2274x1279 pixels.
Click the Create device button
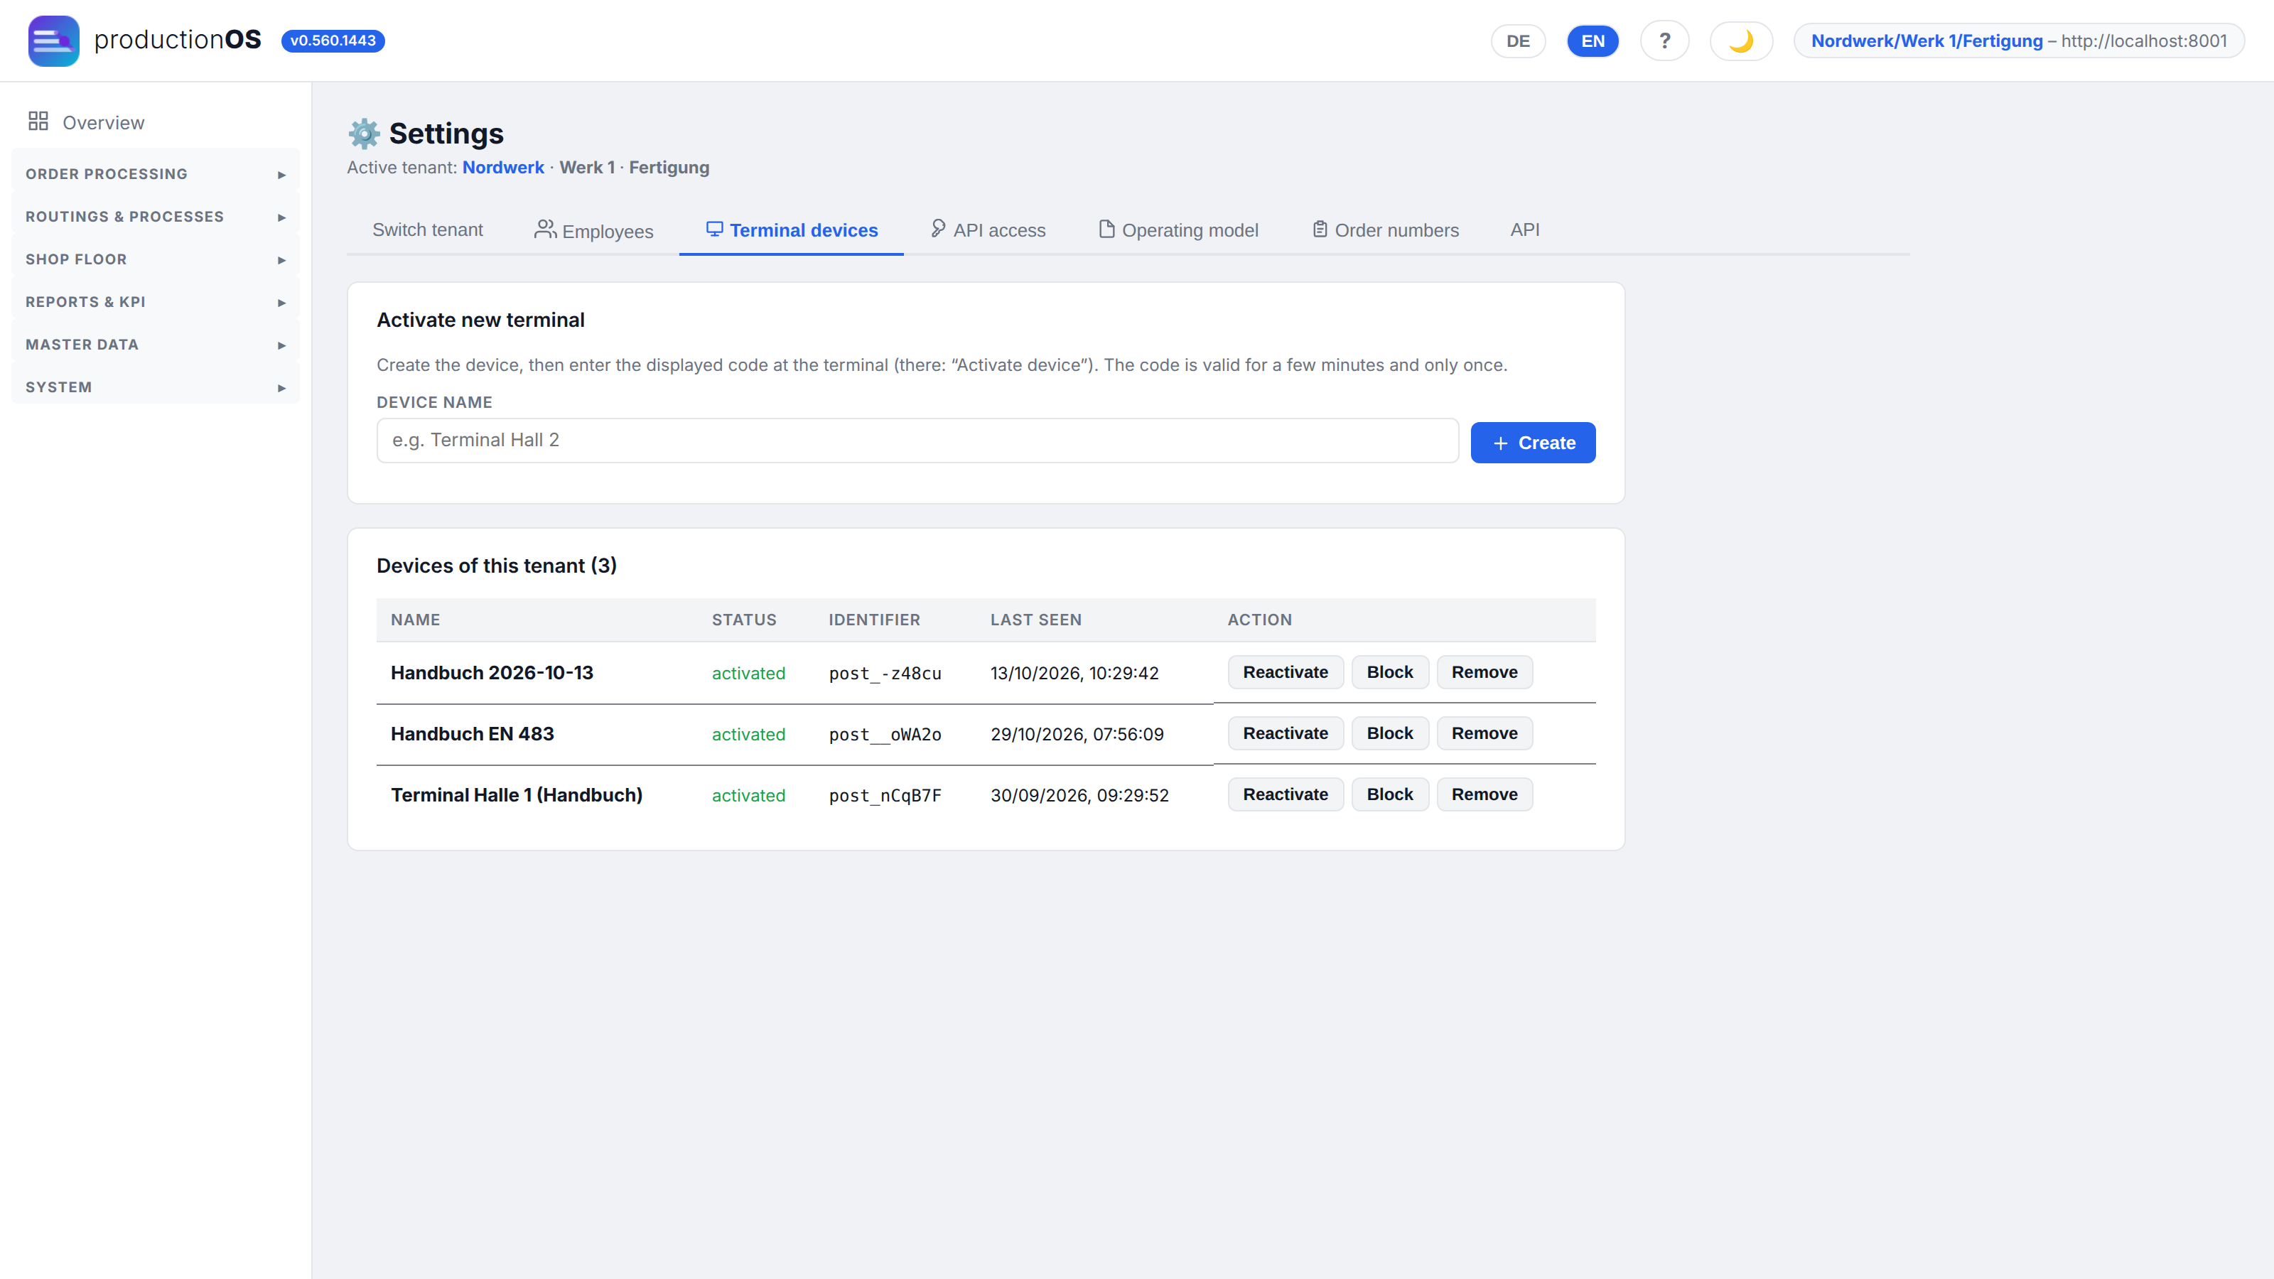pyautogui.click(x=1533, y=442)
